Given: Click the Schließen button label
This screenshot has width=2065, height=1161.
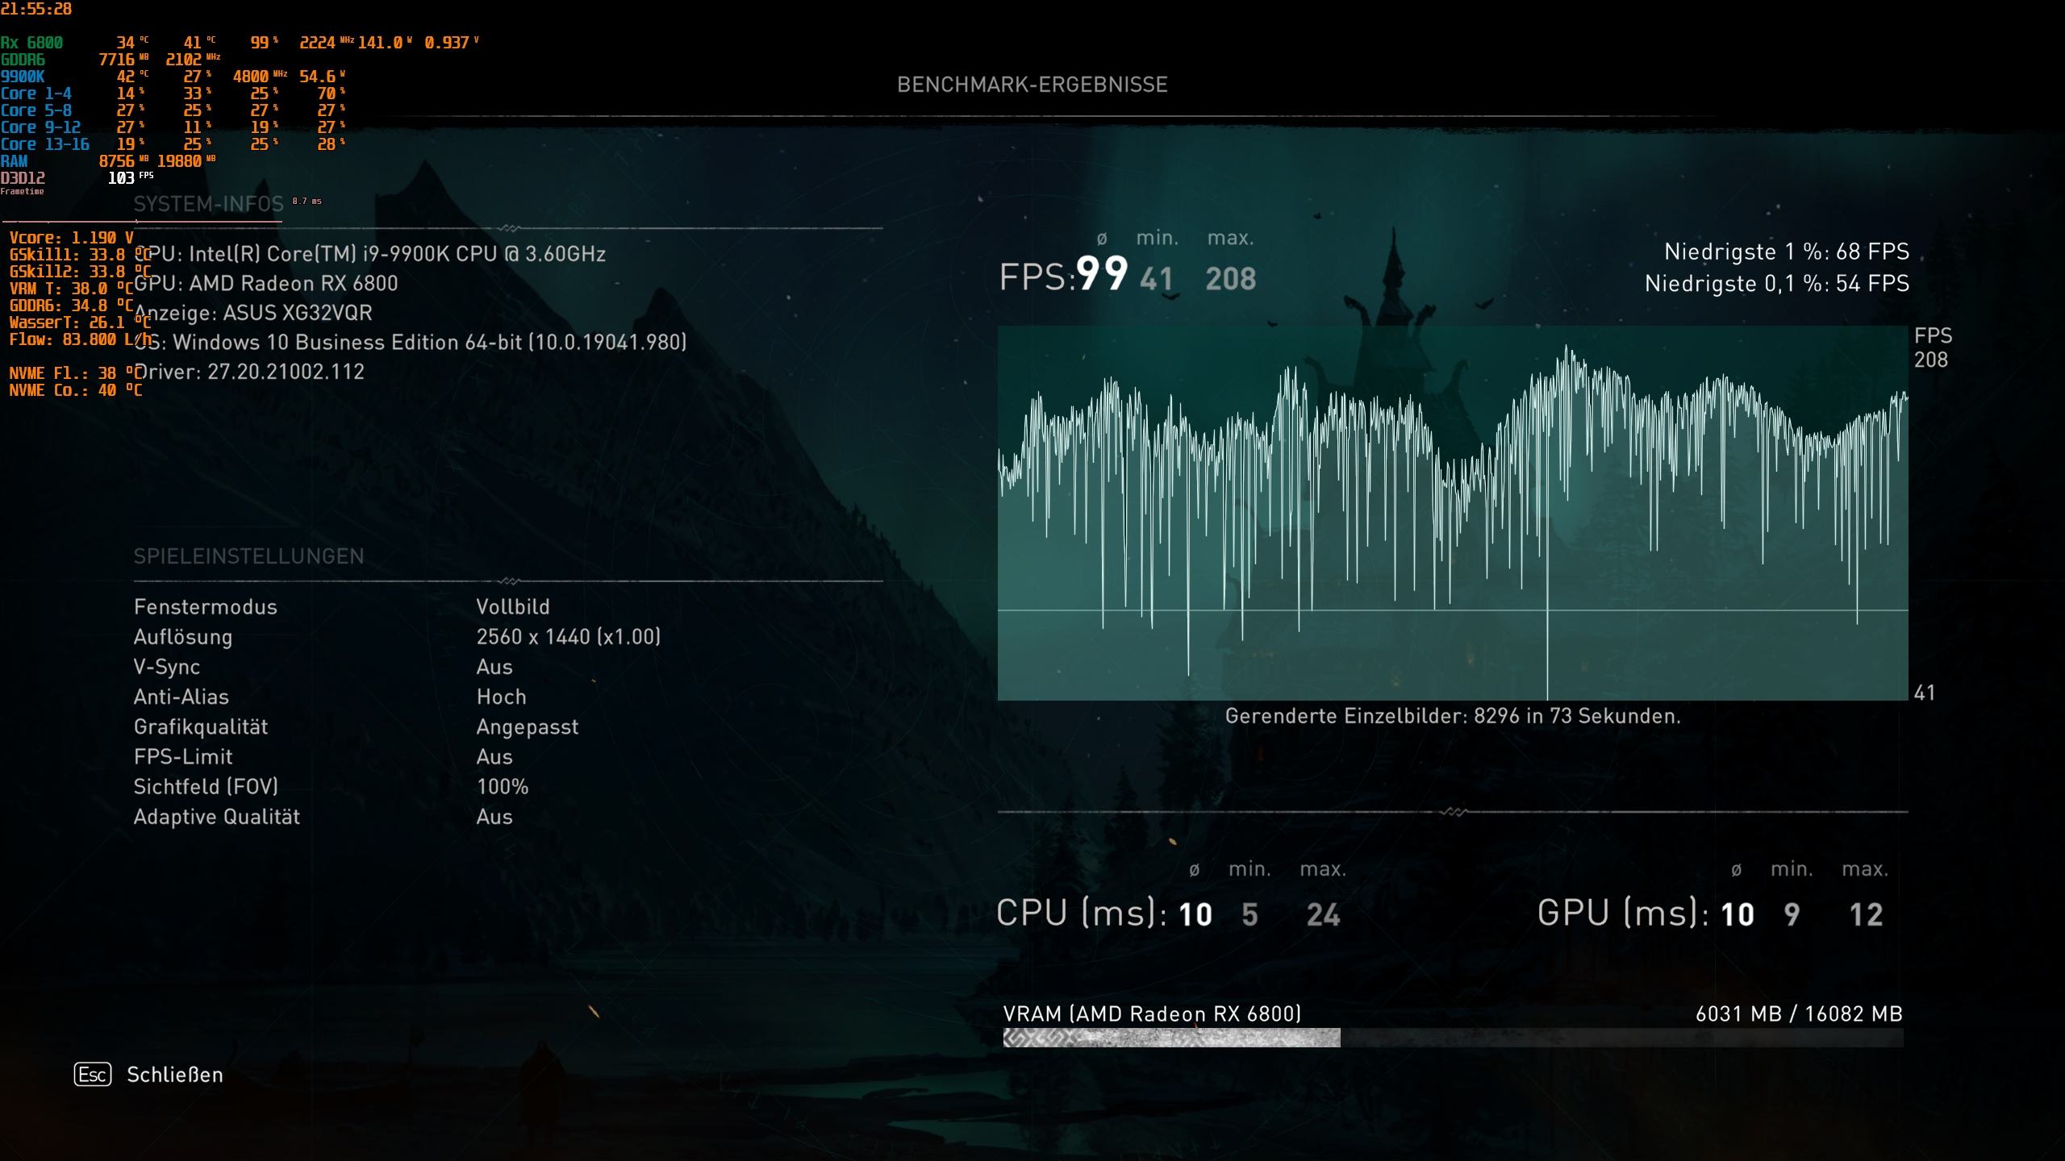Looking at the screenshot, I should click(175, 1075).
